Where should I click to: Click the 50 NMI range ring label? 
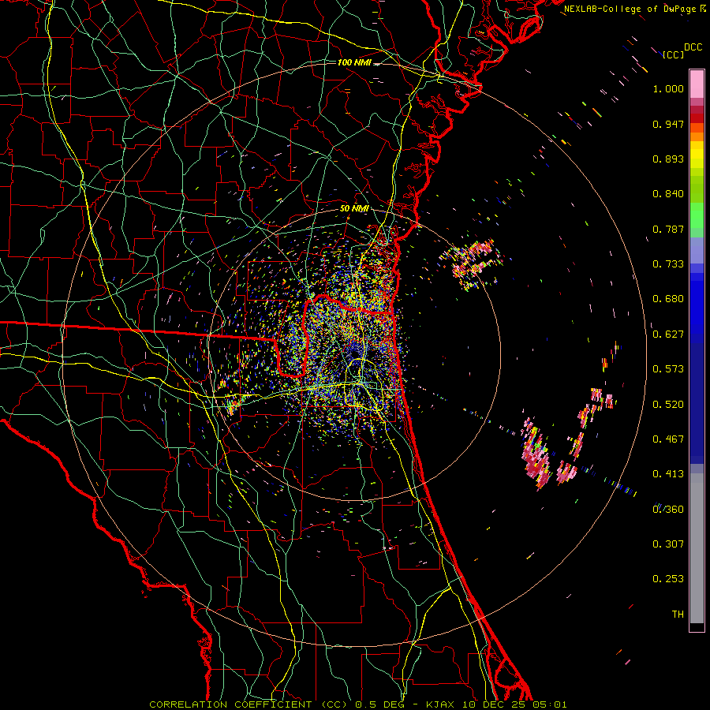354,209
